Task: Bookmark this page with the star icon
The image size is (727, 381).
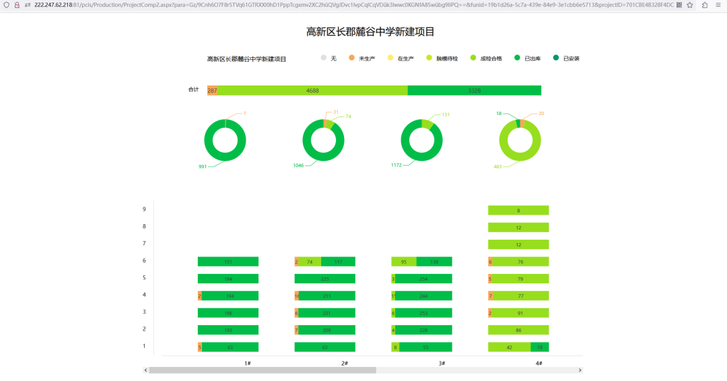Action: pyautogui.click(x=690, y=5)
